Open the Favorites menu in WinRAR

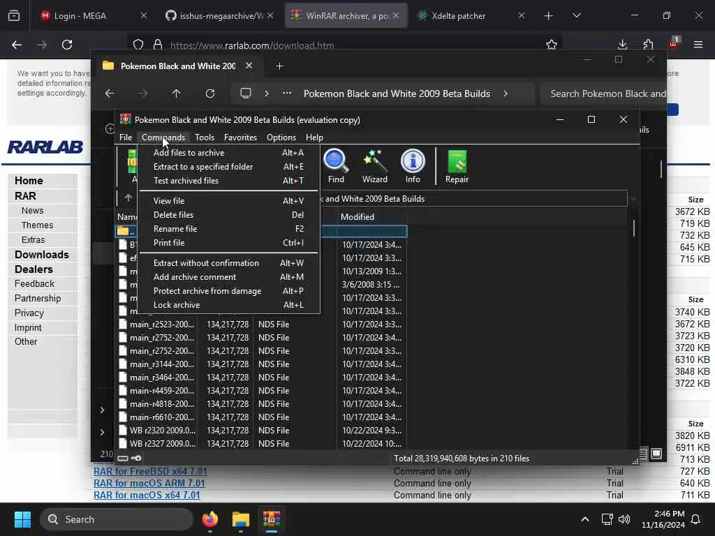pyautogui.click(x=240, y=137)
